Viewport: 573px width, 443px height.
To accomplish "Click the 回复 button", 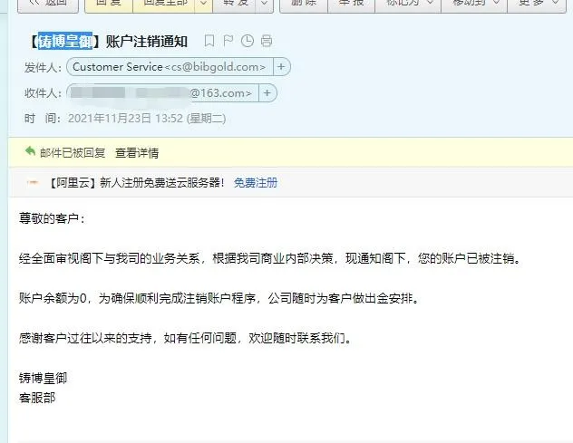I will click(109, 4).
